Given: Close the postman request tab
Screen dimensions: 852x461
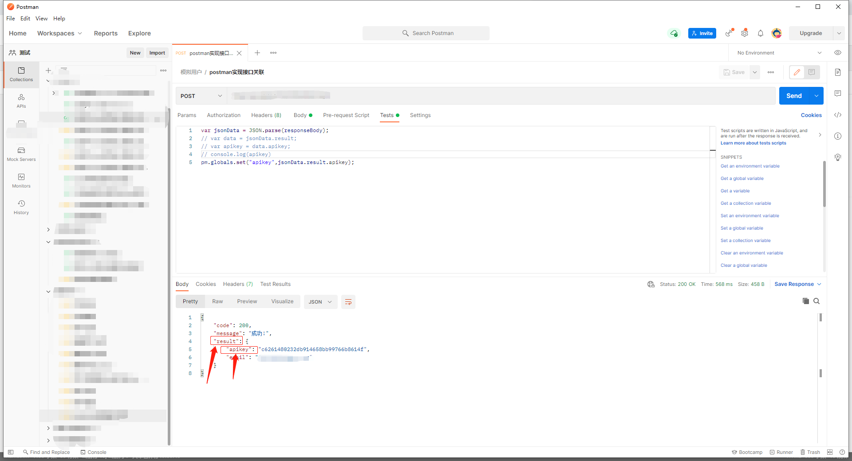Looking at the screenshot, I should point(239,53).
